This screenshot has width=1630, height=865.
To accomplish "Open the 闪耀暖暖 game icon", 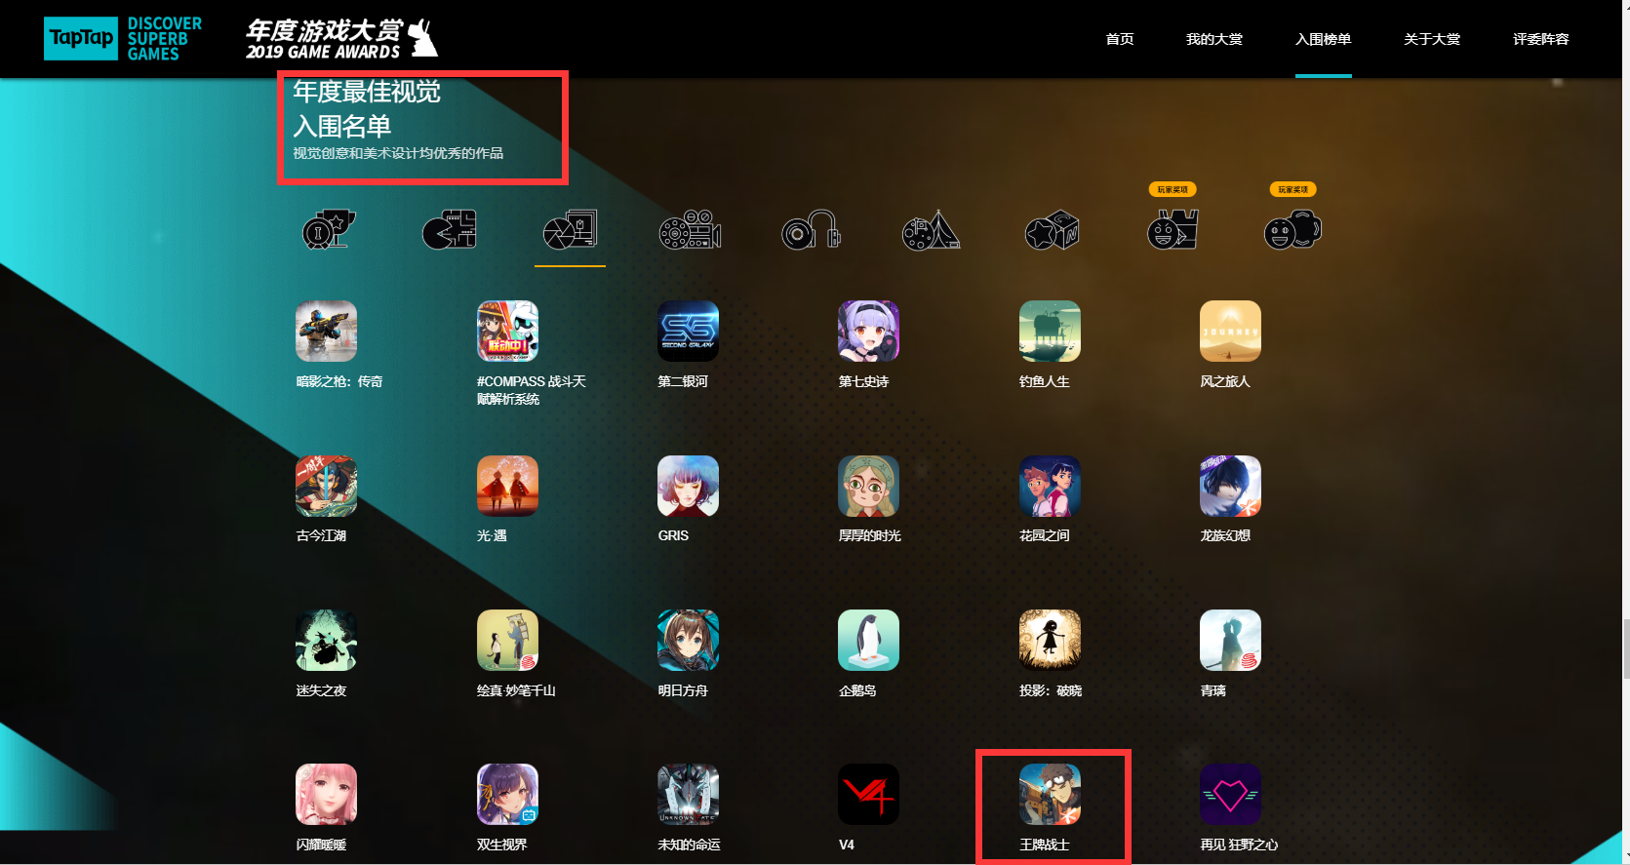I will [x=326, y=795].
